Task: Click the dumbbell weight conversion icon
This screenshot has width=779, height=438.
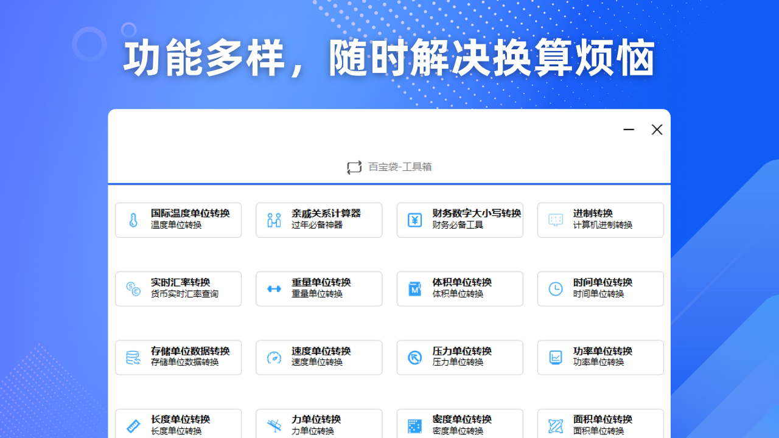Action: click(274, 289)
